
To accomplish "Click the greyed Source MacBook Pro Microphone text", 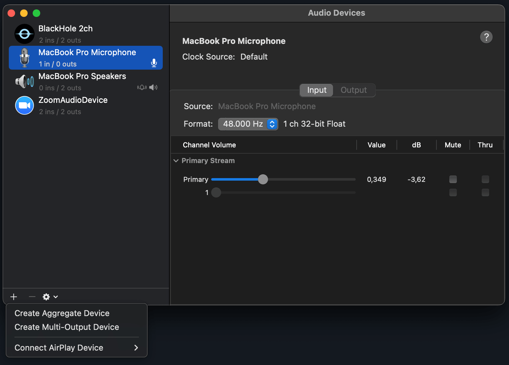I will click(x=267, y=106).
